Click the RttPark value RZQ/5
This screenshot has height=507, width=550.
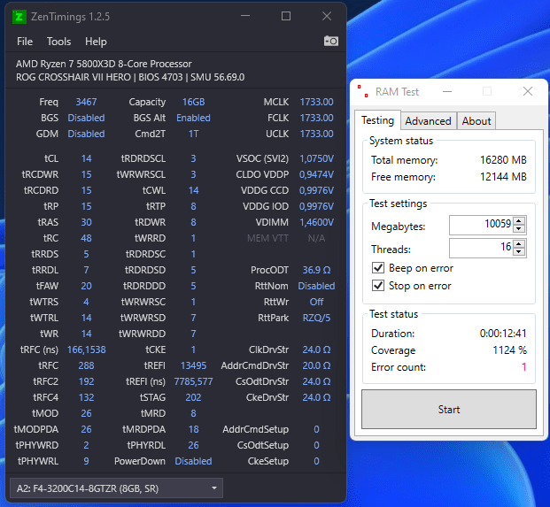316,318
